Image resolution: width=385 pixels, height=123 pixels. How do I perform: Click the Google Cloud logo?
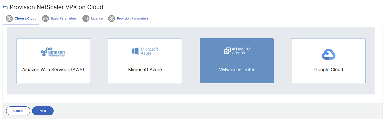point(328,55)
